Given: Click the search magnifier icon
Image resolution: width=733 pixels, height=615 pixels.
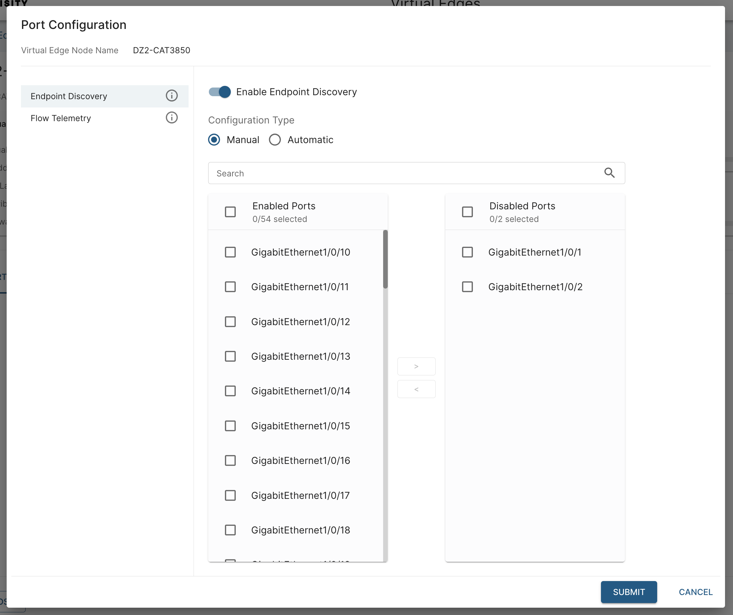Looking at the screenshot, I should click(x=609, y=173).
